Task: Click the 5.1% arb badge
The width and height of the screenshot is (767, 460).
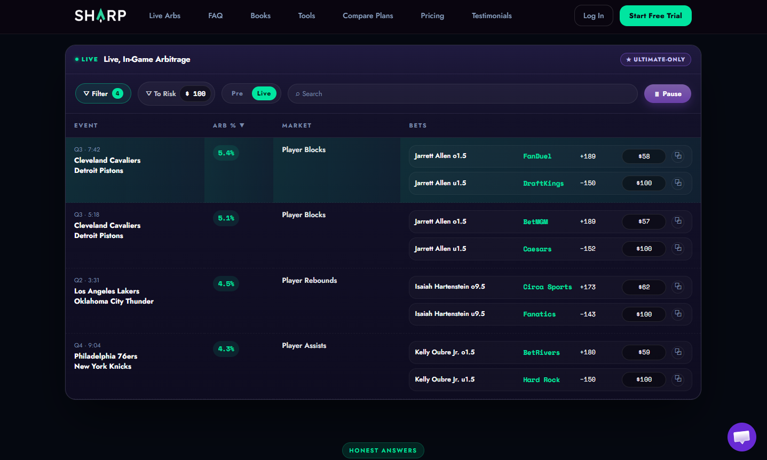Action: (x=226, y=218)
